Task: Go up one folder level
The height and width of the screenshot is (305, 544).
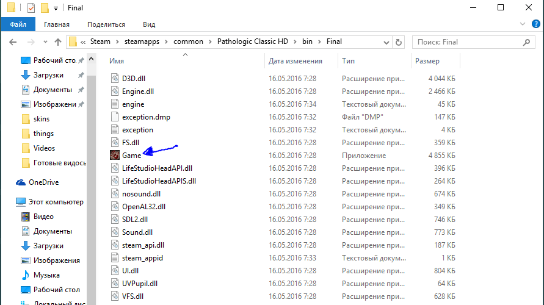Action: [x=58, y=42]
